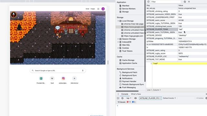This screenshot has width=207, height=116.
Task: Select Storage under Application section
Action: [x=125, y=12]
